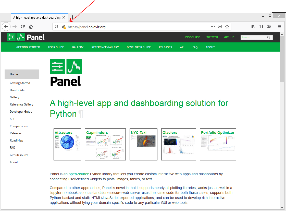This screenshot has height=211, width=286.
Task: Open FAQ in green nav bar
Action: coord(195,47)
